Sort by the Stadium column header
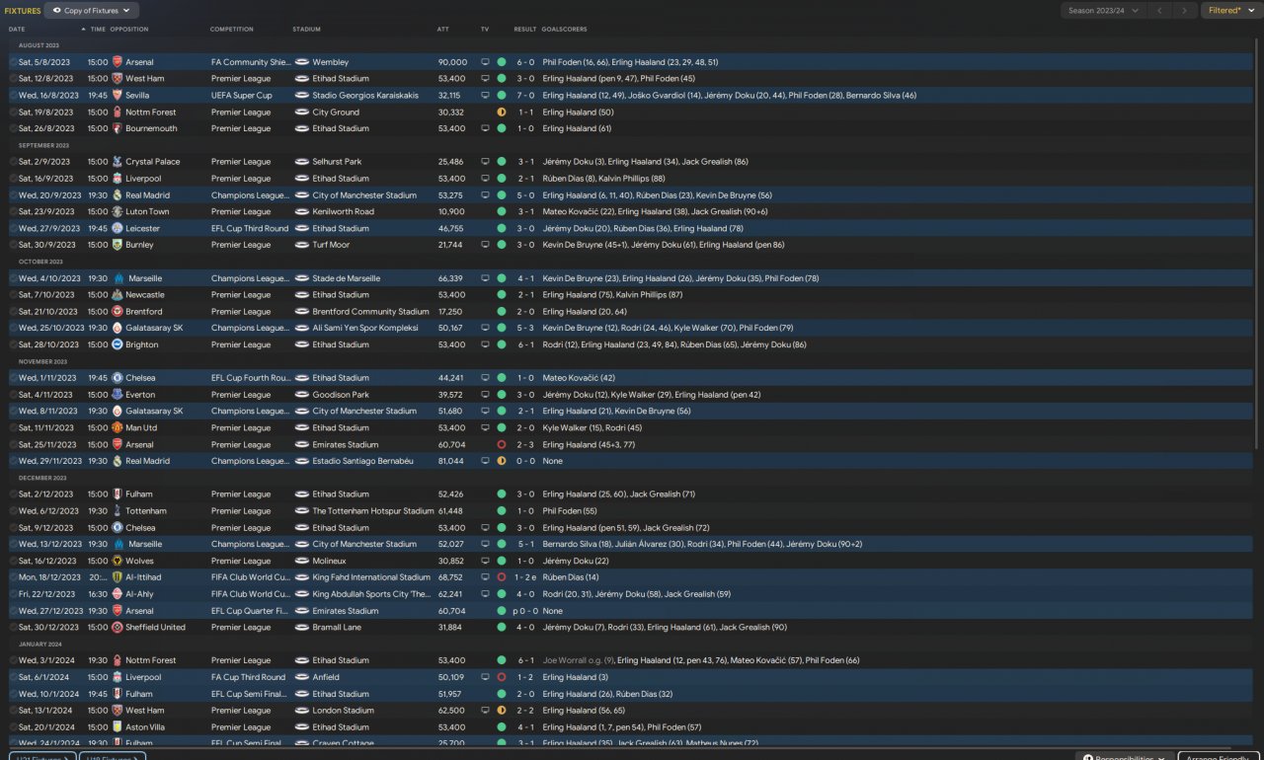 pyautogui.click(x=307, y=30)
